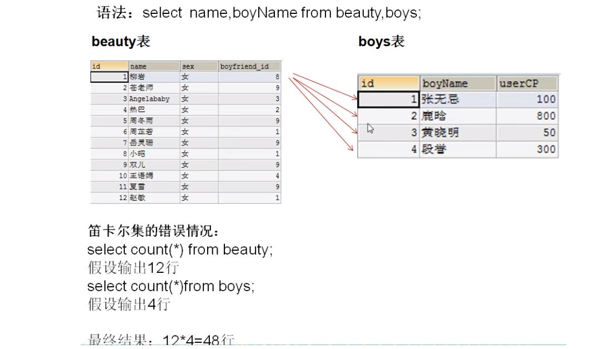This screenshot has width=597, height=349.
Task: Select the Angelababy cell in beauty表
Action: (150, 98)
